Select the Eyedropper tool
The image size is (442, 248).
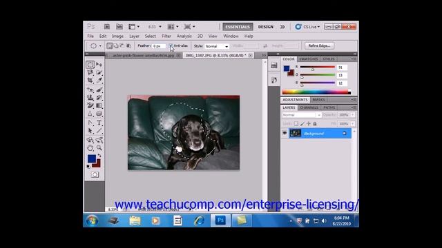pos(99,81)
